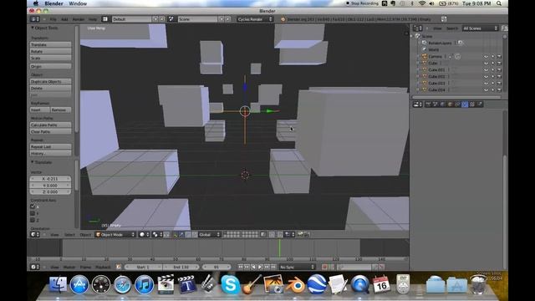Click the green current frame marker
535x301 pixels.
[x=279, y=247]
